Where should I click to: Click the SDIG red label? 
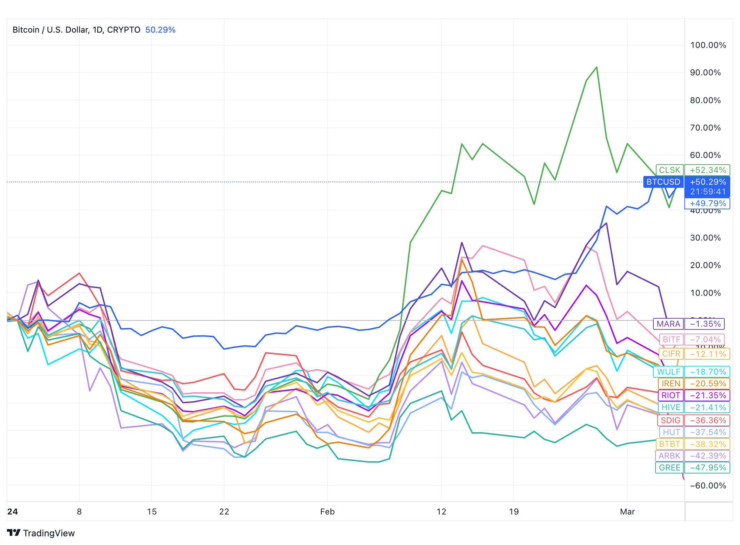670,420
